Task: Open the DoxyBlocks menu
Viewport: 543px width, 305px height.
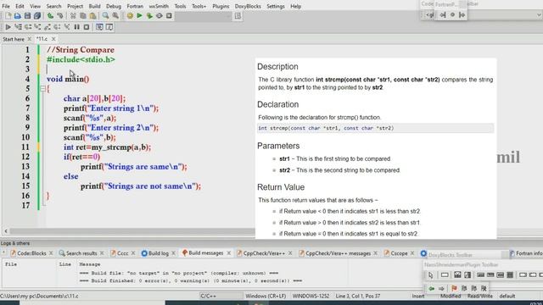Action: point(248,6)
